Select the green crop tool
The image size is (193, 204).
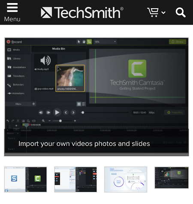click(x=89, y=42)
